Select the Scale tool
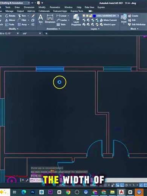This screenshot has height=196, width=147. coord(10,24)
